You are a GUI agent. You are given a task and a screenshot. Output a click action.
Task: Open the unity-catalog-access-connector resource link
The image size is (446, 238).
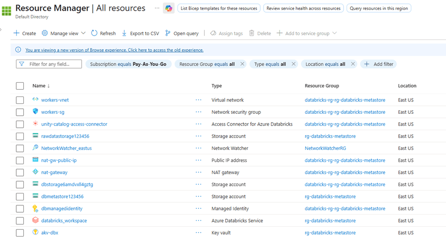tap(74, 124)
